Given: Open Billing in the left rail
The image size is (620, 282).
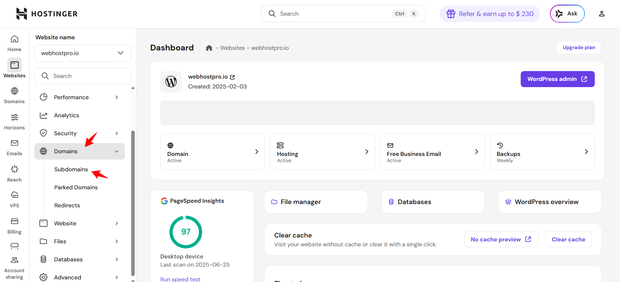Looking at the screenshot, I should (x=14, y=226).
